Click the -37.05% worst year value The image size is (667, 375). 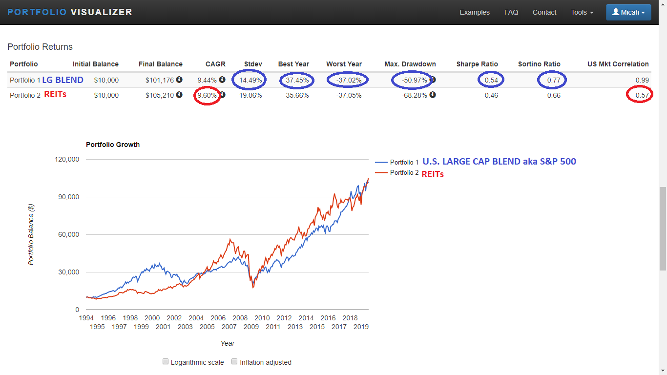tap(349, 95)
